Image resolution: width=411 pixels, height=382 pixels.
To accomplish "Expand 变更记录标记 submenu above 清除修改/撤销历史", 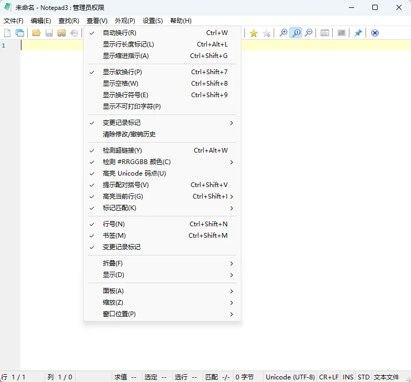I will (162, 123).
